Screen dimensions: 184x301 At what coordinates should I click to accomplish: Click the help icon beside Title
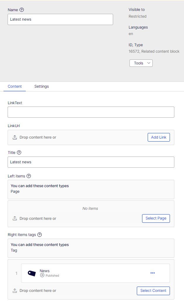(19, 152)
